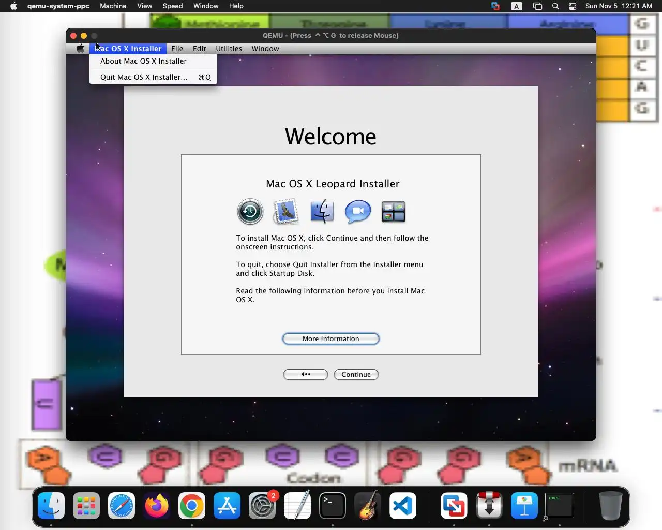Click the date and time clock
The height and width of the screenshot is (530, 662).
tap(619, 6)
